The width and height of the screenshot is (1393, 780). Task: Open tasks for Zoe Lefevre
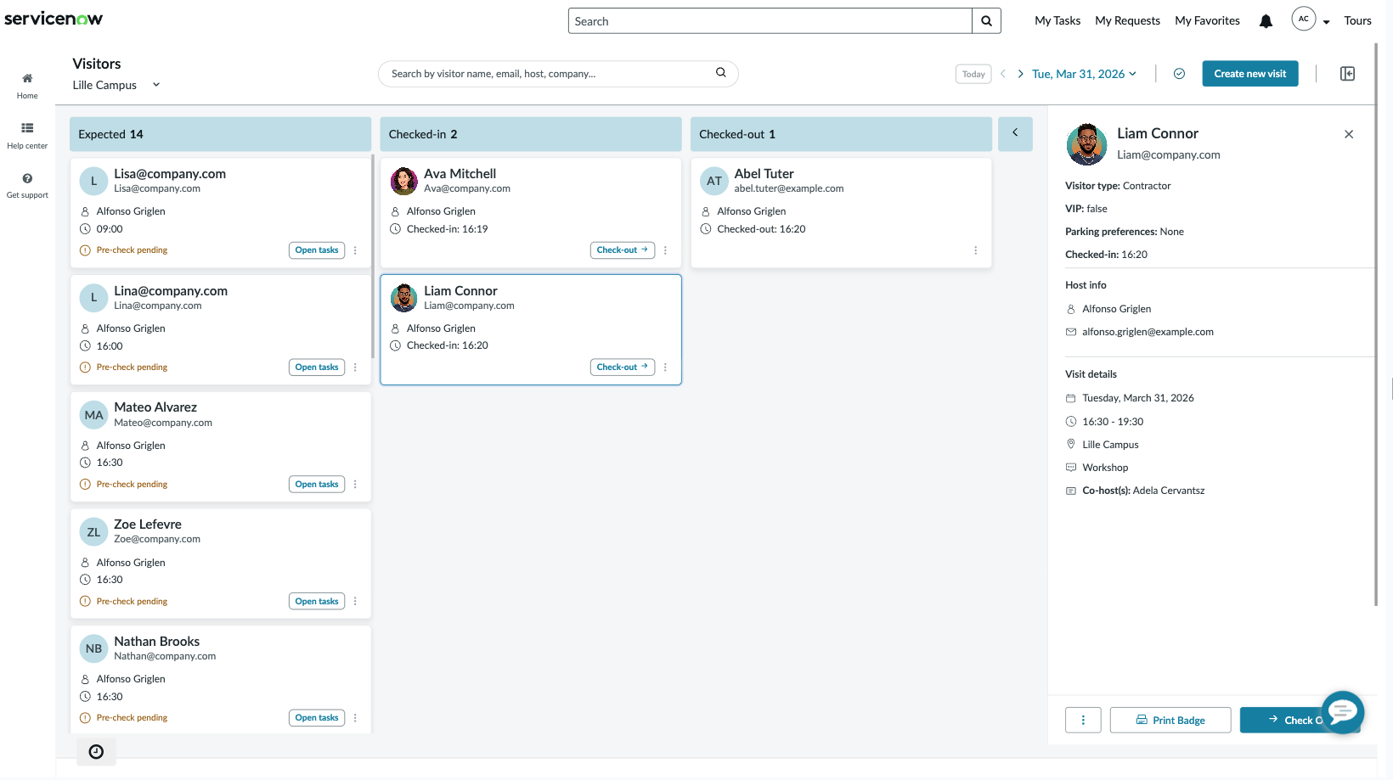click(x=317, y=602)
